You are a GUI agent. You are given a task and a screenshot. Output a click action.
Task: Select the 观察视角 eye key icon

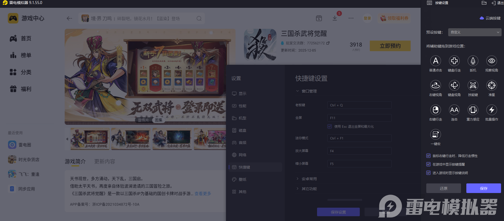click(492, 61)
